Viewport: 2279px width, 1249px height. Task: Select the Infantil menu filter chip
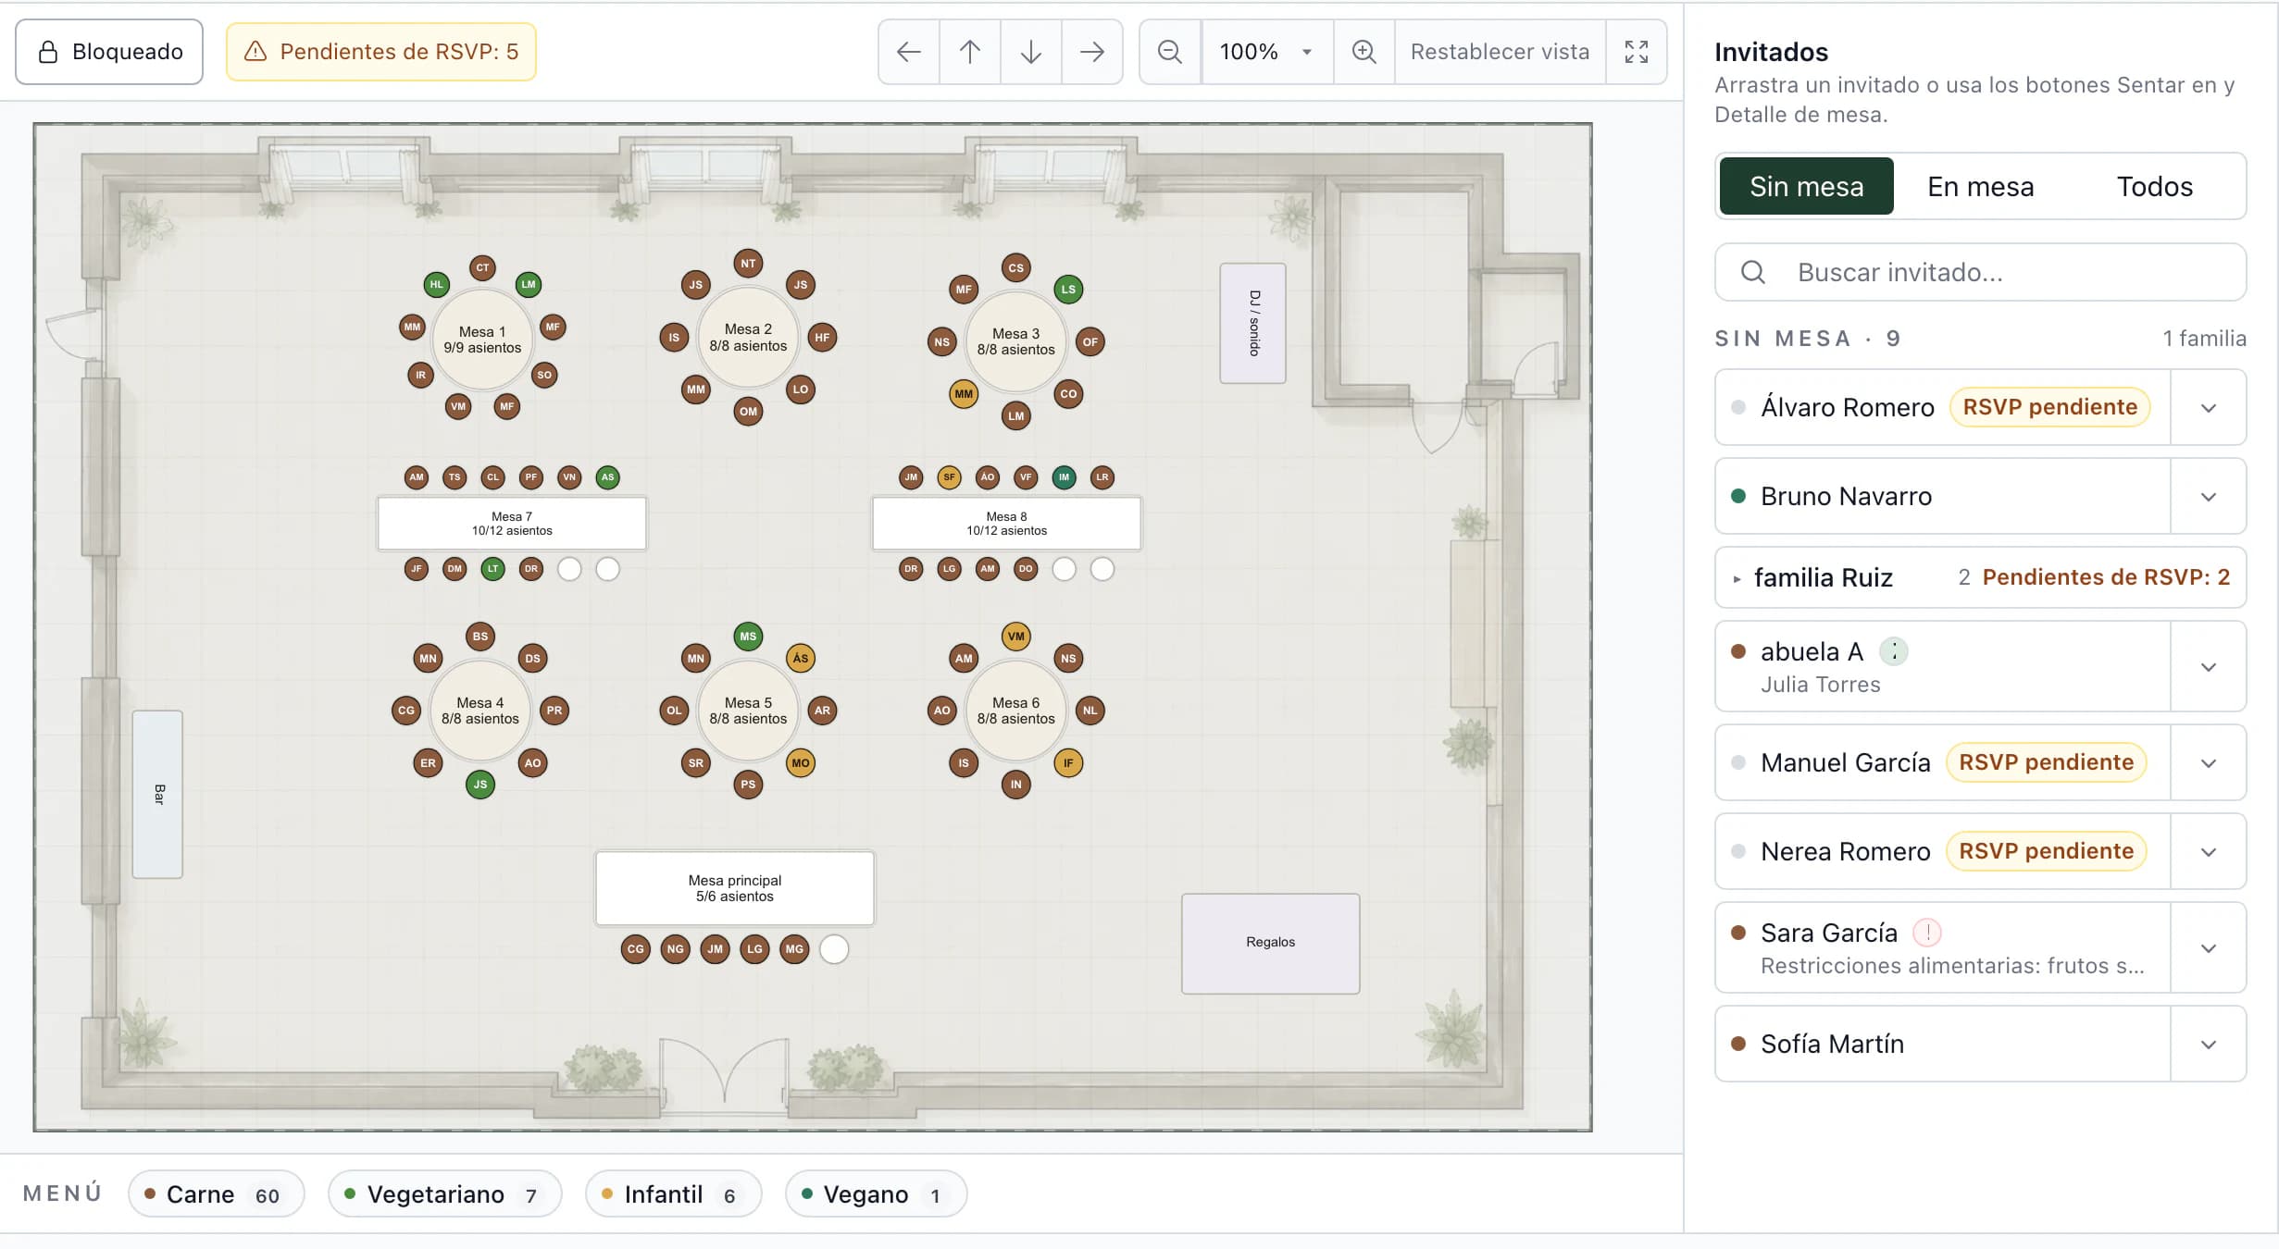click(673, 1194)
